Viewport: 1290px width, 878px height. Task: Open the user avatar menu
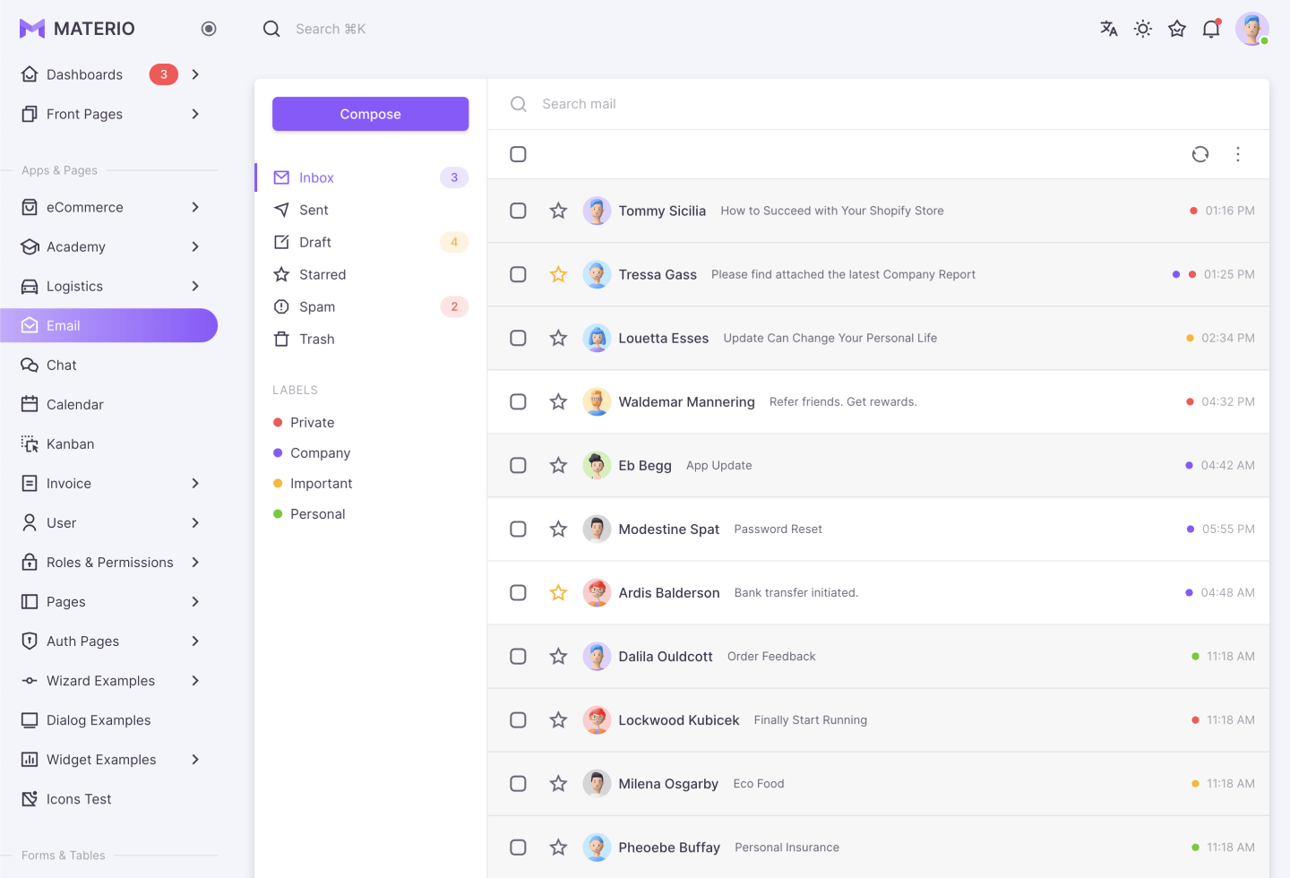click(x=1251, y=29)
